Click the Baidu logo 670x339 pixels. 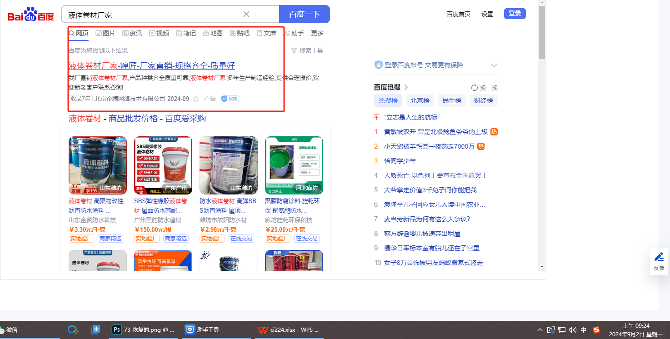(30, 15)
